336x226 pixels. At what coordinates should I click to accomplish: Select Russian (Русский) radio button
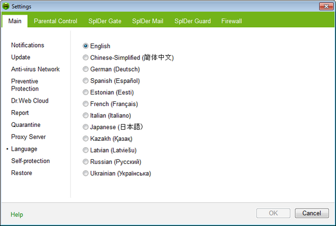tap(85, 162)
